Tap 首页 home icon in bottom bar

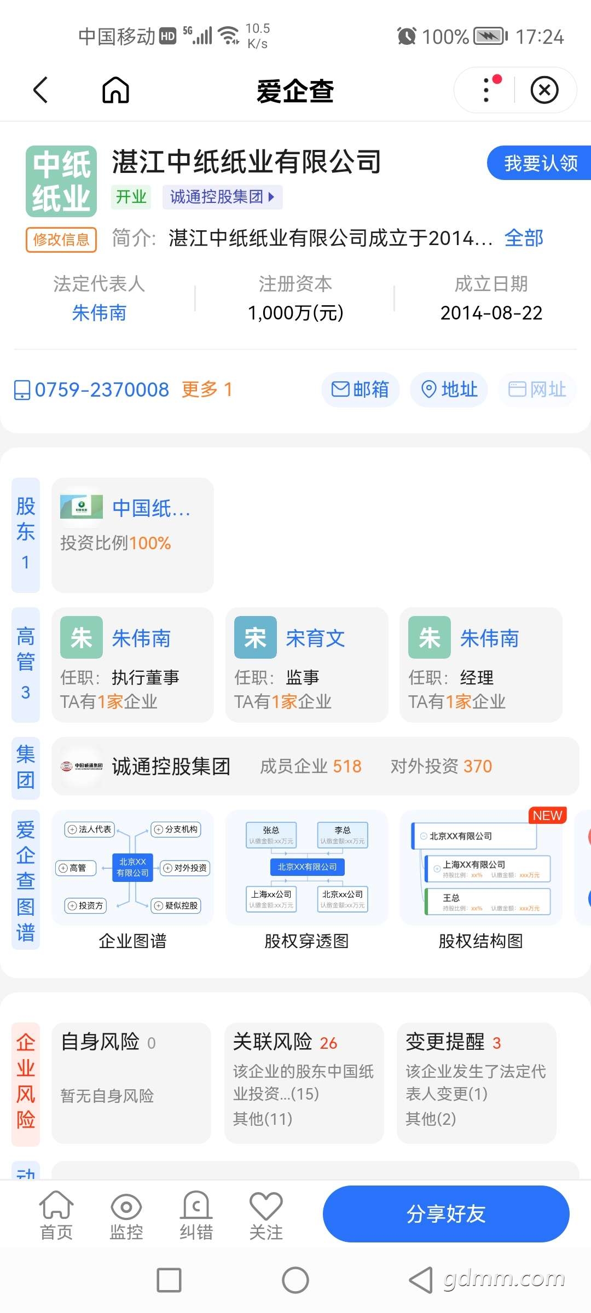[x=56, y=1216]
